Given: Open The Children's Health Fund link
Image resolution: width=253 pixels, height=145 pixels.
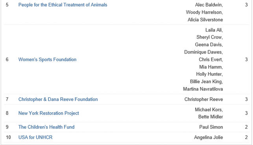Looking at the screenshot, I should pos(46,127).
